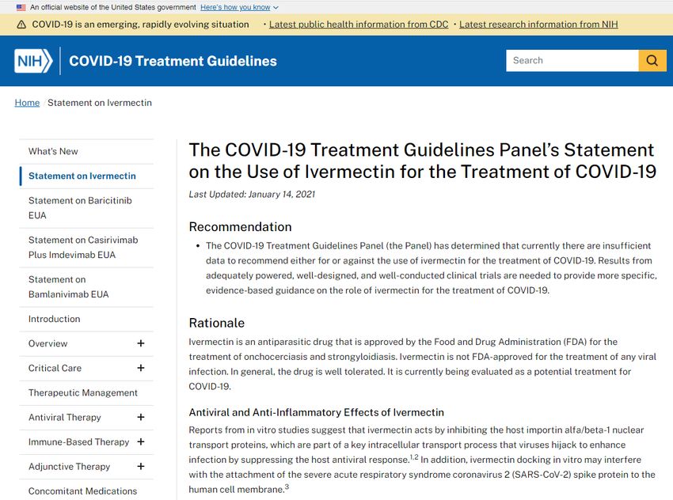Open the Antiviral Therapy sidebar item
The image size is (673, 500).
click(65, 418)
